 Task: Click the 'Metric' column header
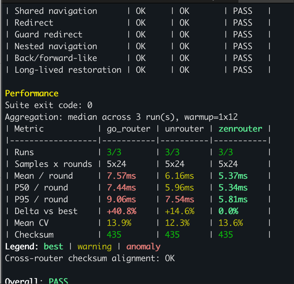coord(29,129)
